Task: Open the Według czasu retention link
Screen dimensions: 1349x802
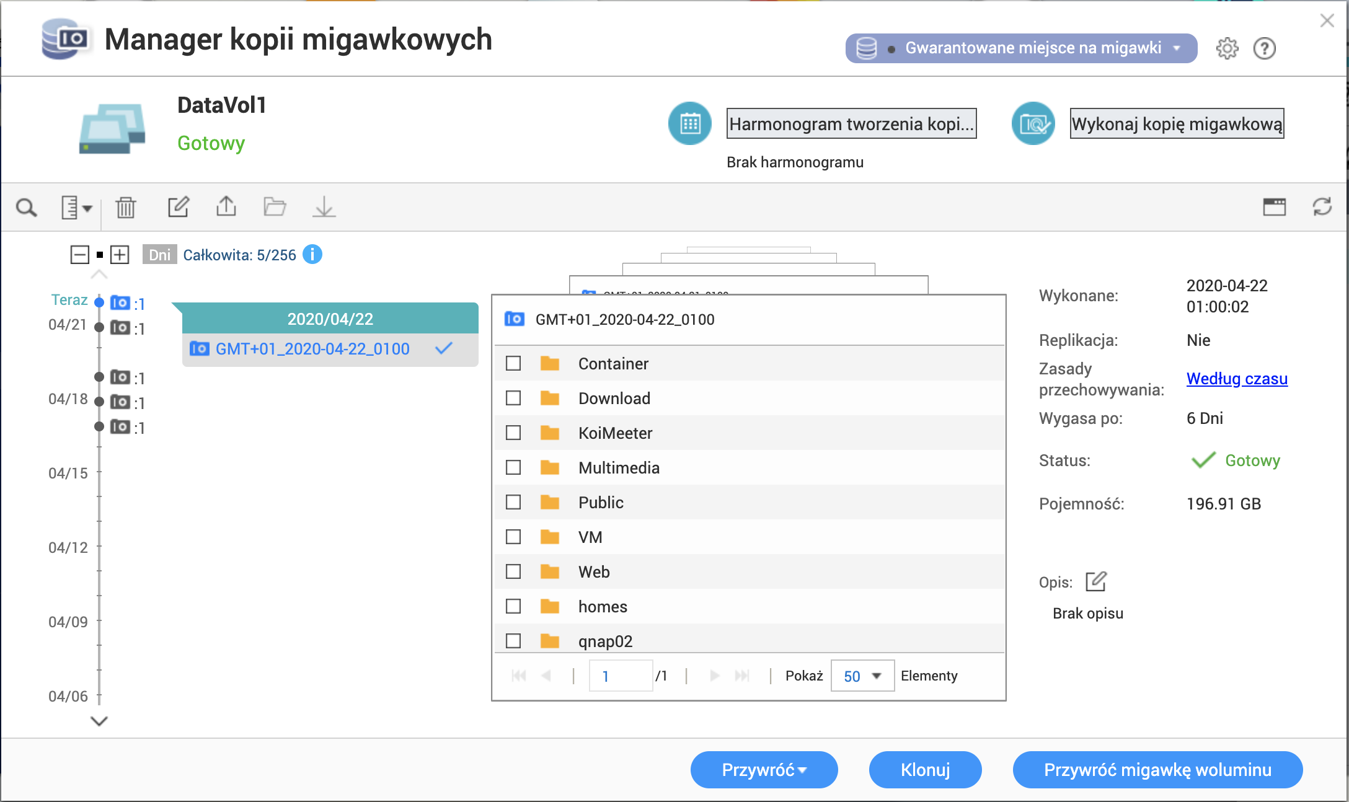Action: click(x=1236, y=379)
